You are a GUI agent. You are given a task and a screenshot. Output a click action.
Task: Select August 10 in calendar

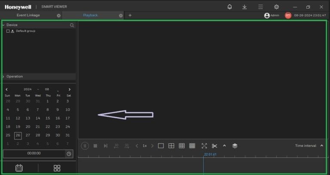click(x=67, y=110)
